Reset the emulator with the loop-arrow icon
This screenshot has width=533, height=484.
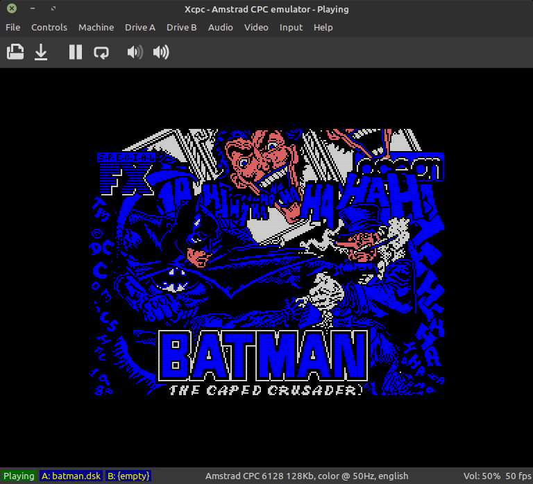pos(101,52)
